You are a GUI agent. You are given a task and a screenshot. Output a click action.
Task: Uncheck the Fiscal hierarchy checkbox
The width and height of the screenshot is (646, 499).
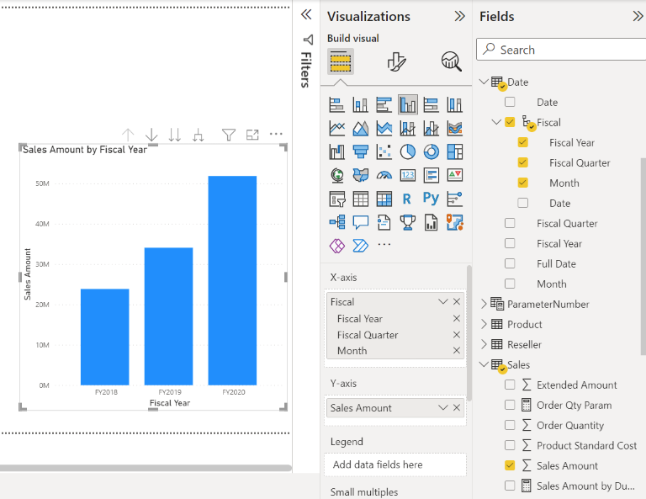tap(510, 122)
